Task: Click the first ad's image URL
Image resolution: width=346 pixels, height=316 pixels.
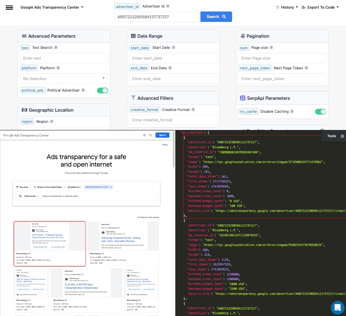Action: click(x=263, y=162)
